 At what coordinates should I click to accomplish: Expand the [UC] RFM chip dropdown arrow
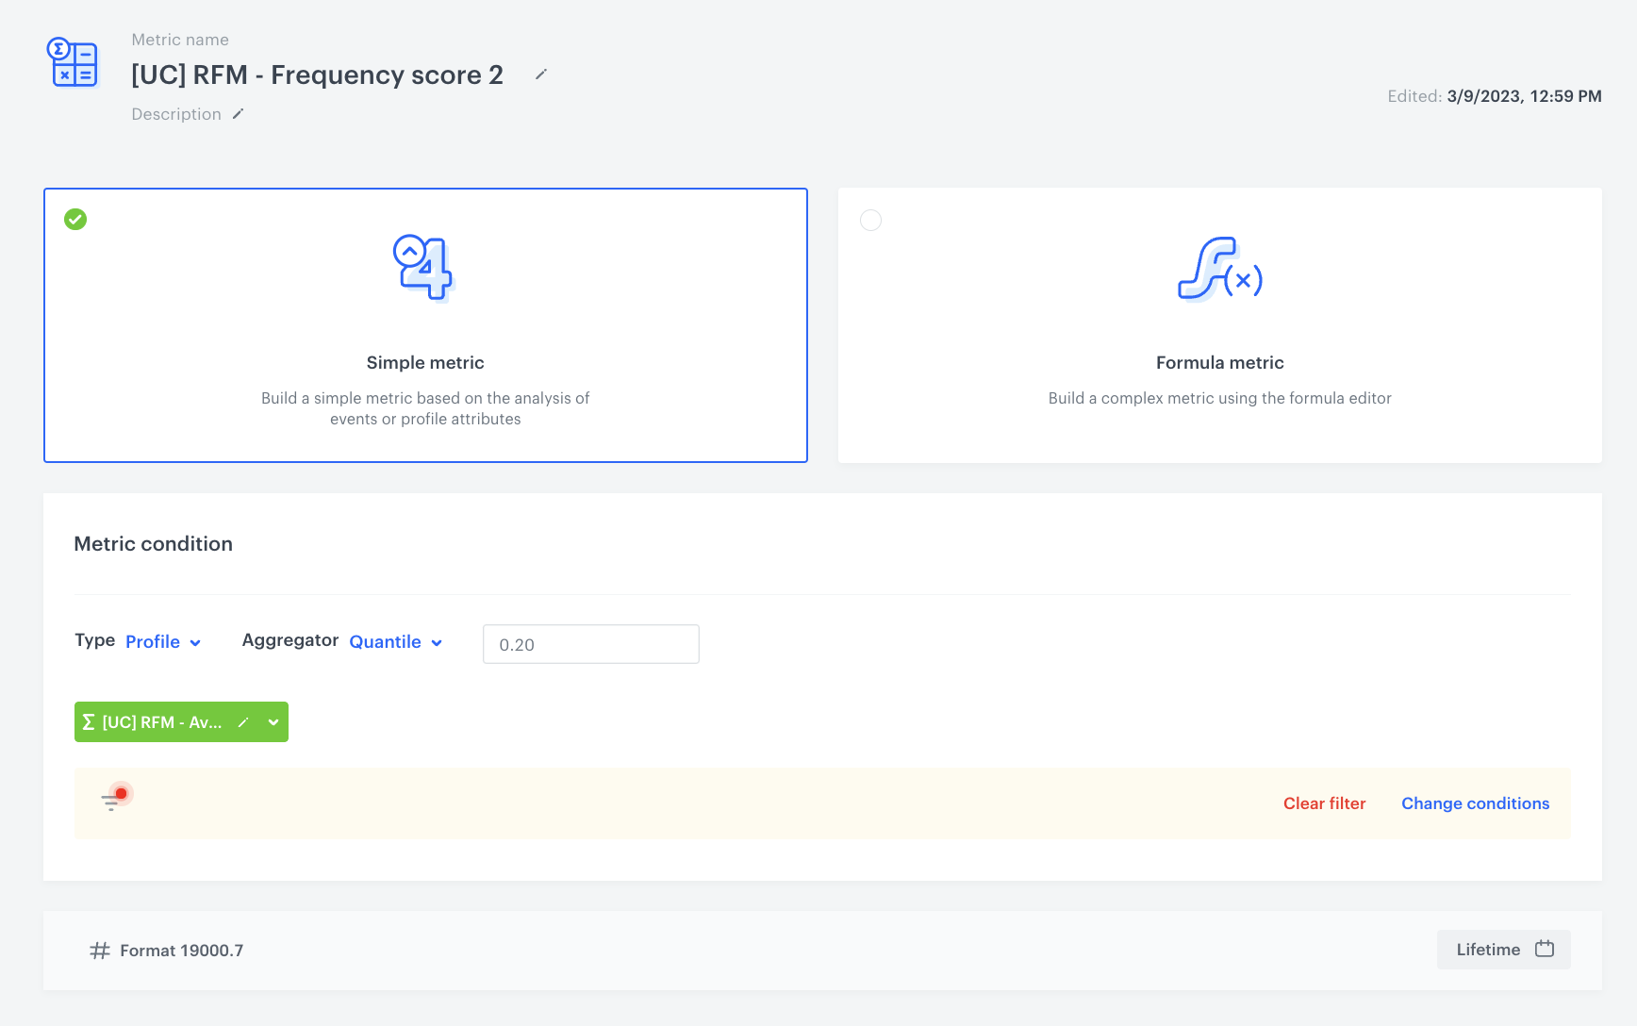[273, 722]
